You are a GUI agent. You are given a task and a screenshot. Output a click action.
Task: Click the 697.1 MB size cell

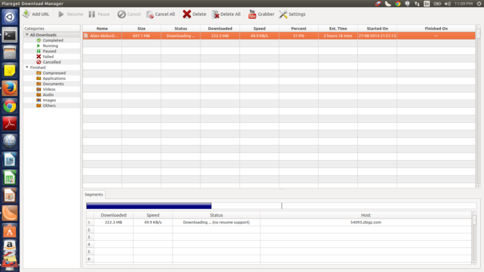141,36
